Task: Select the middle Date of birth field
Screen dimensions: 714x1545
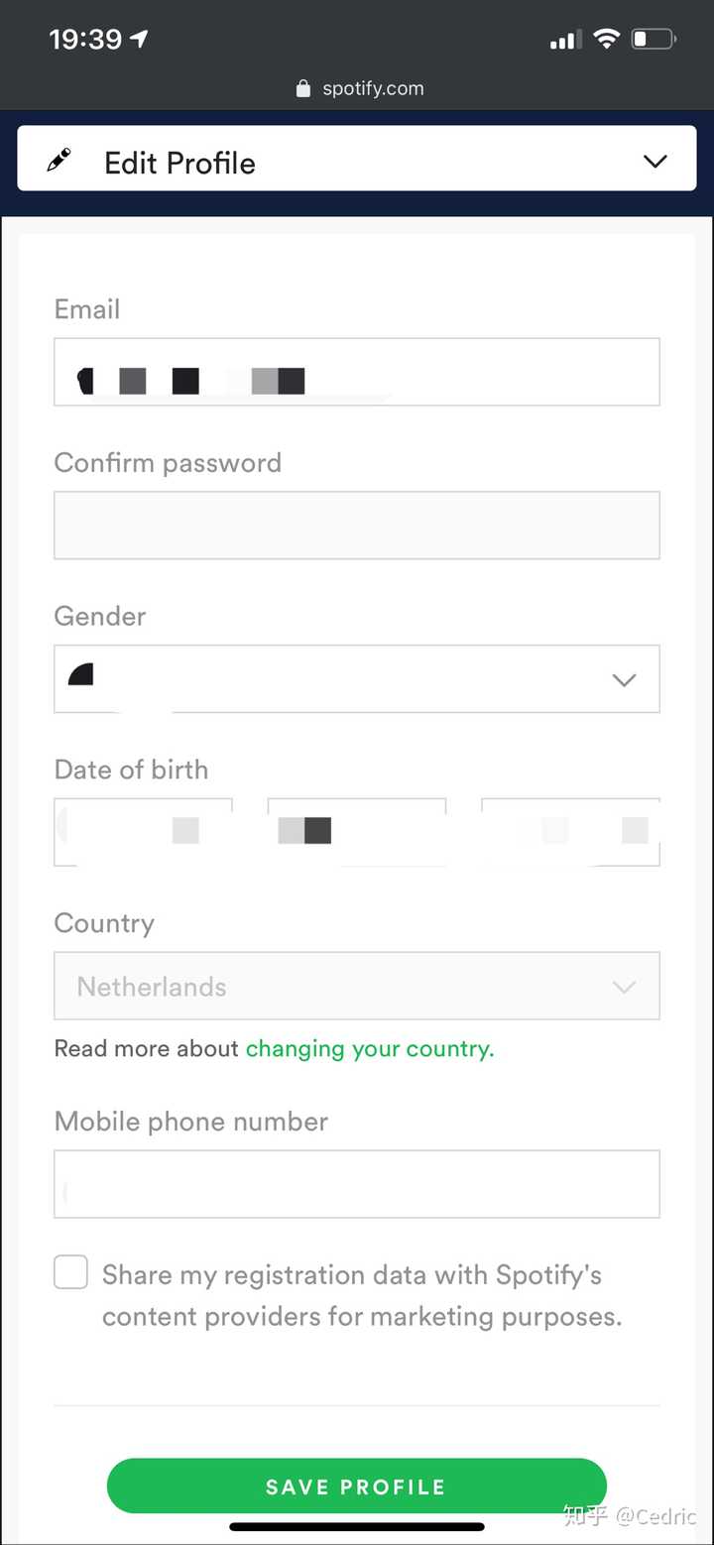Action: pos(357,831)
